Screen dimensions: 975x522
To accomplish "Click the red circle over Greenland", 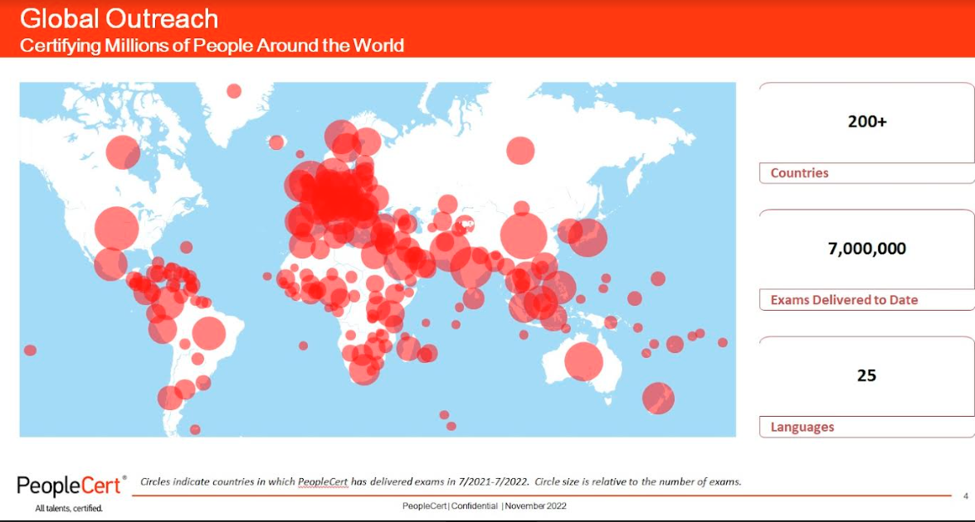I will click(234, 91).
